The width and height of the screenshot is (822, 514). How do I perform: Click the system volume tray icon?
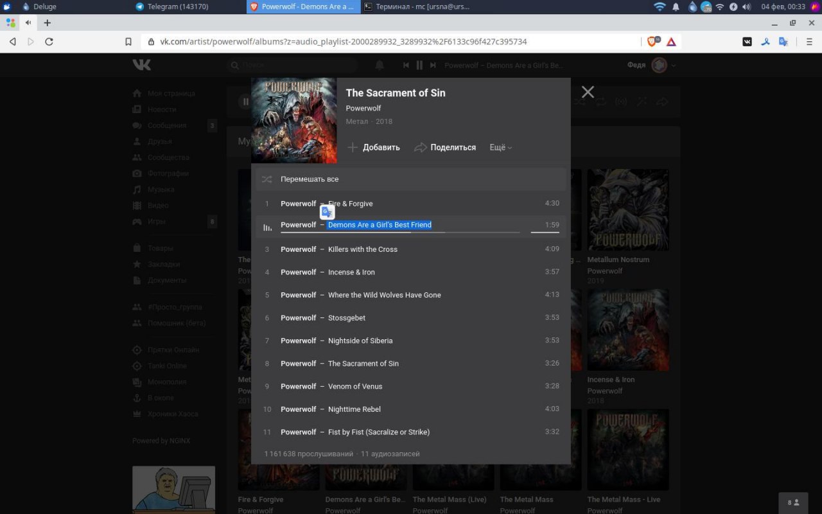(x=746, y=6)
